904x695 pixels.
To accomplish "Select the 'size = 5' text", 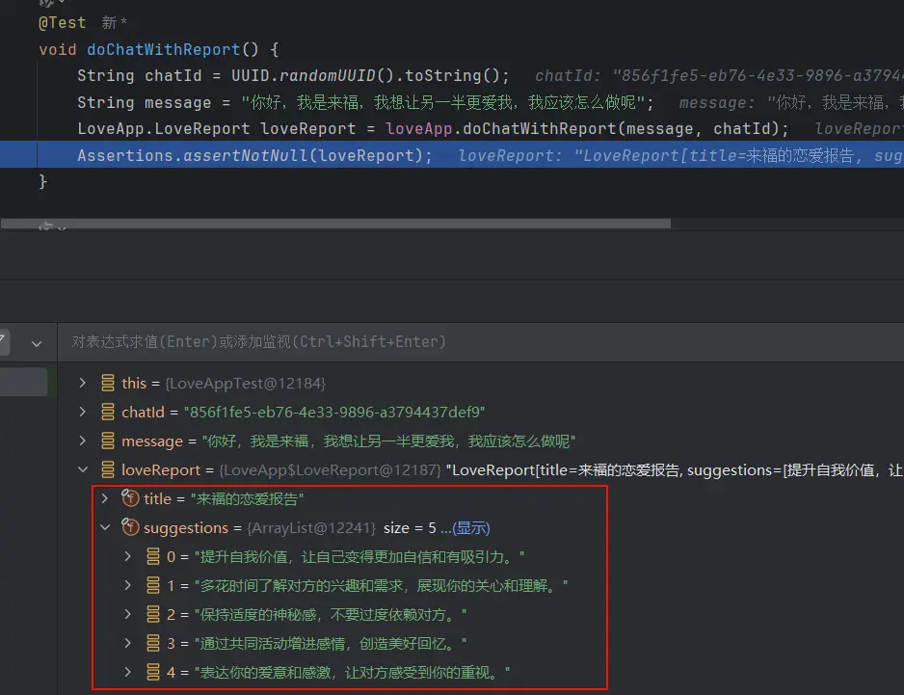I will (410, 527).
